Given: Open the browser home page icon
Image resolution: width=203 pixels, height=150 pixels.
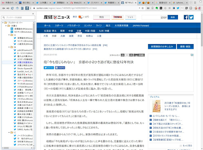Looking at the screenshot, I should (17, 8).
